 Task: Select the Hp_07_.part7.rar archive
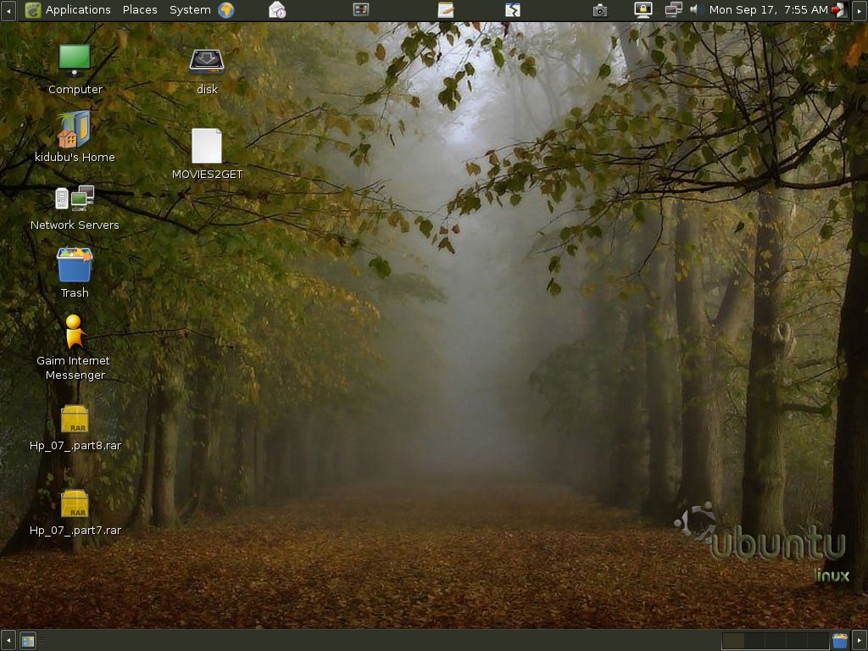click(x=75, y=504)
